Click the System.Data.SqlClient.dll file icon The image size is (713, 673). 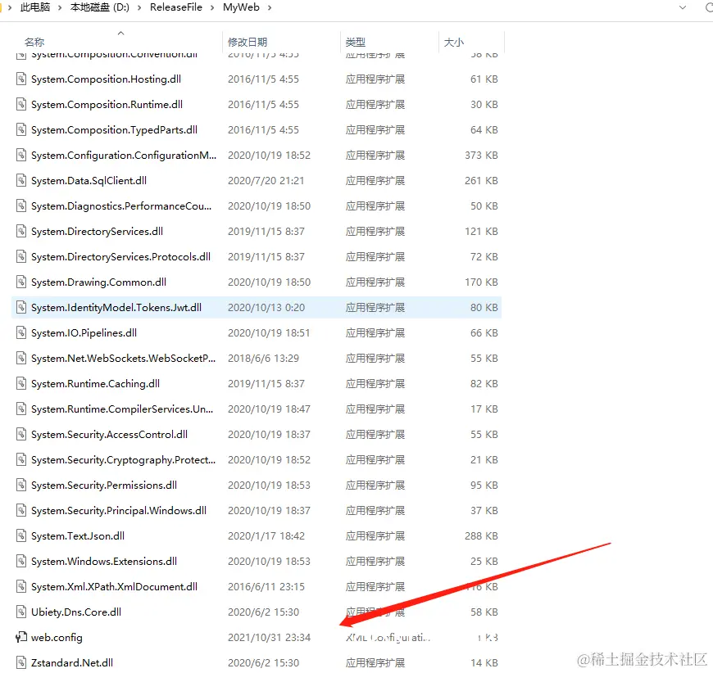pyautogui.click(x=21, y=181)
